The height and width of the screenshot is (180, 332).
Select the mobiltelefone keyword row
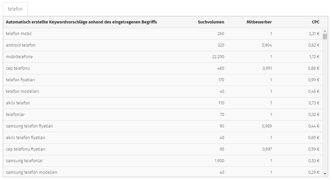pyautogui.click(x=163, y=57)
